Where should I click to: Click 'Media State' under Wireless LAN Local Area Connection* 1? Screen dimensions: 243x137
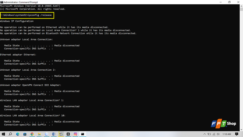pyautogui.click(x=12, y=106)
